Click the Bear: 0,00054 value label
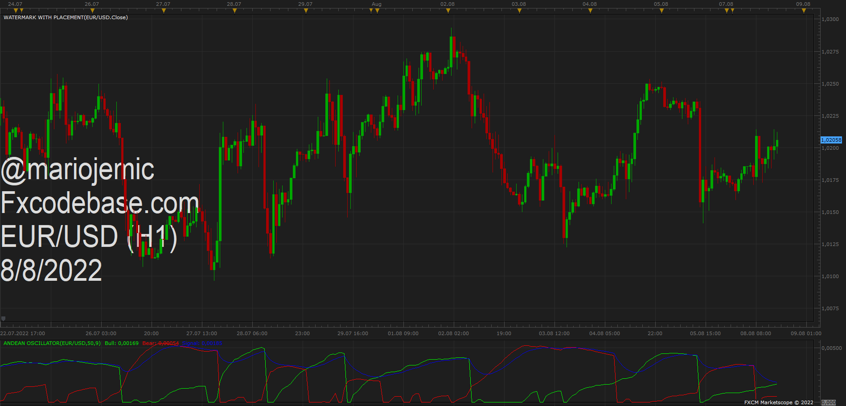This screenshot has height=406, width=846. pyautogui.click(x=160, y=343)
